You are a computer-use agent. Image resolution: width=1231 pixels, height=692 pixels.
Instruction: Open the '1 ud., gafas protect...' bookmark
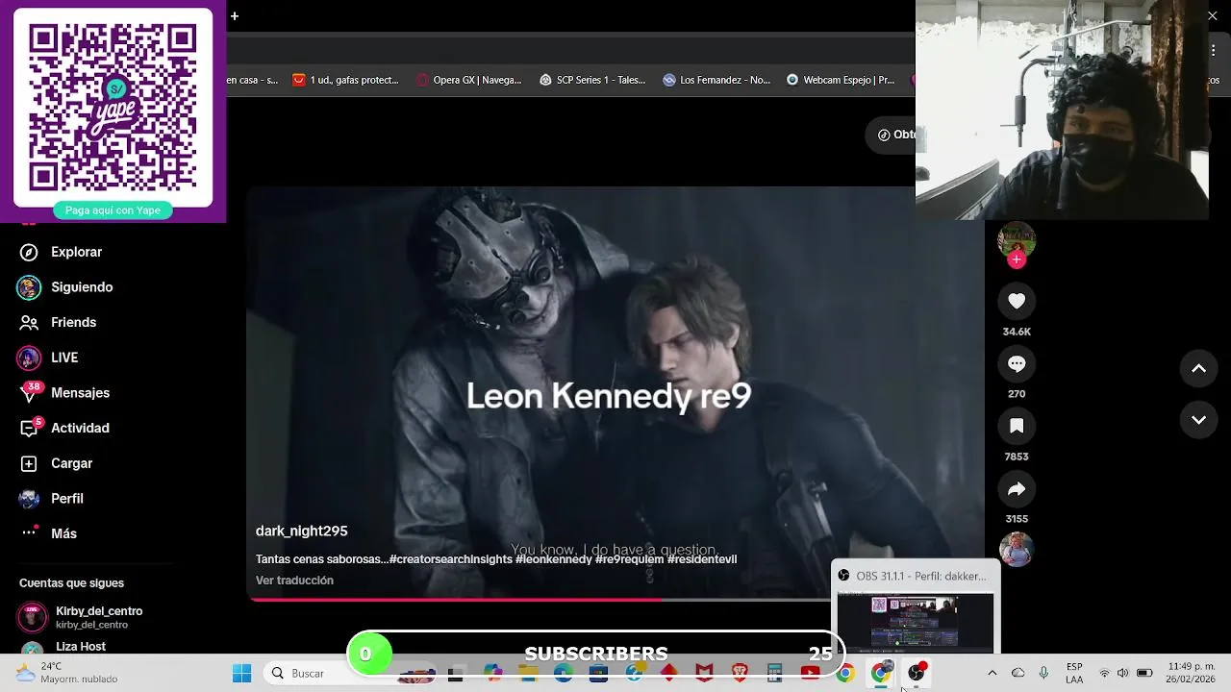(345, 80)
